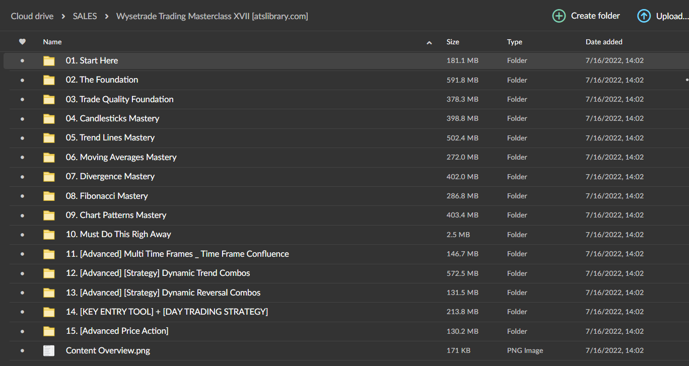Click the Content Overview.png file icon
689x366 pixels.
tap(49, 351)
